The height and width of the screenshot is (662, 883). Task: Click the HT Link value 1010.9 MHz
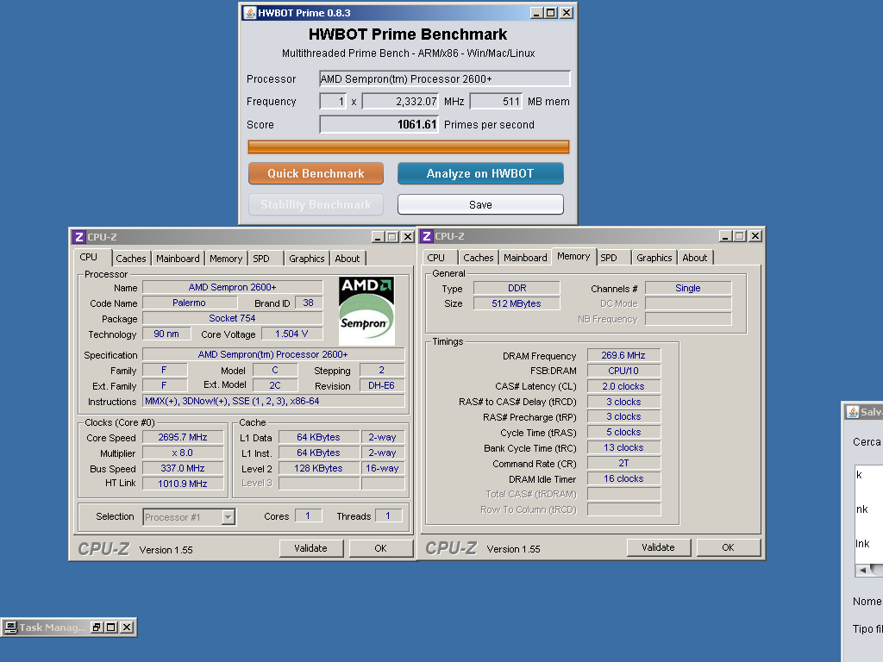point(183,484)
